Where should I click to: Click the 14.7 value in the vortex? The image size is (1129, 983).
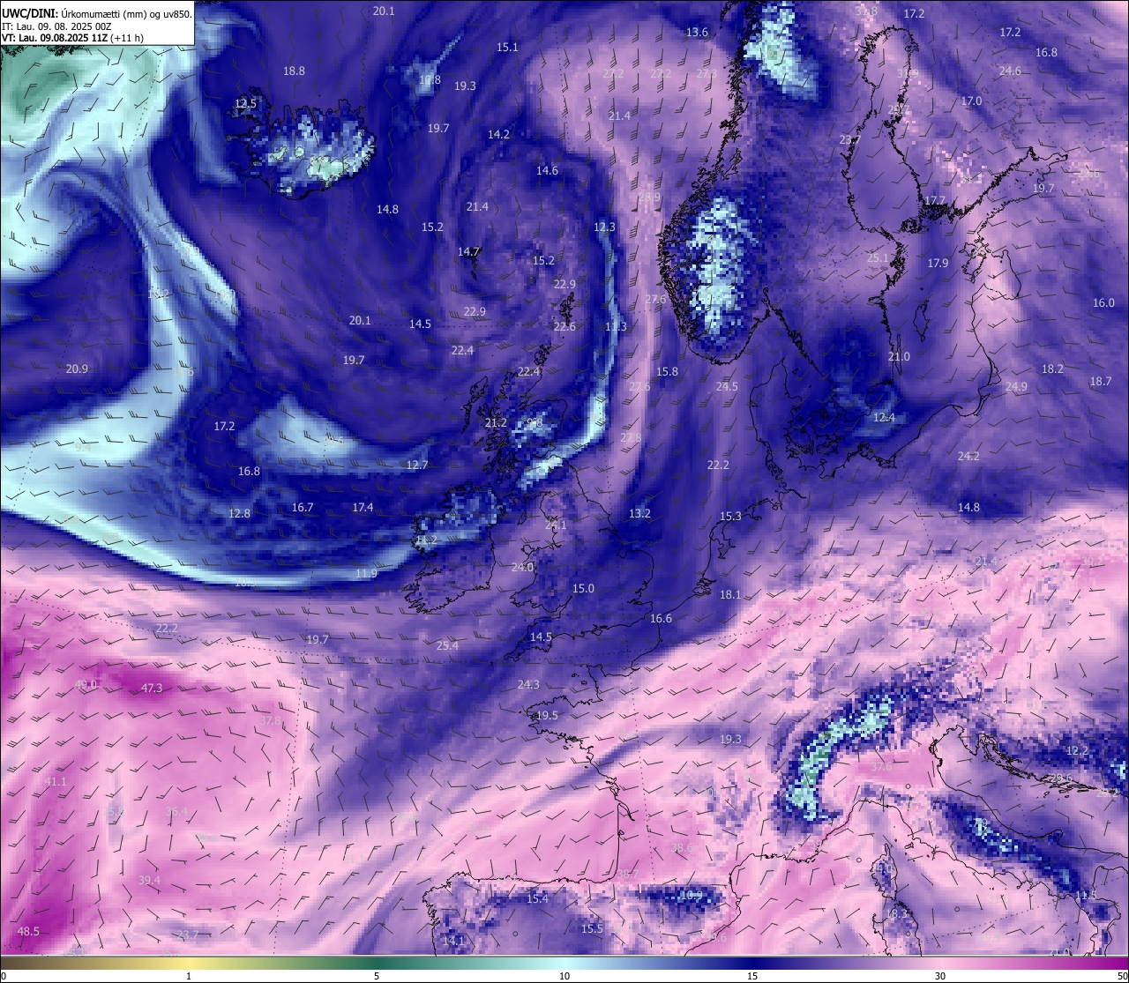point(468,251)
